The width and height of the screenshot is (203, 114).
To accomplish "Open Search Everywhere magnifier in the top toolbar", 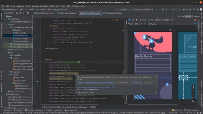I will point(194,9).
